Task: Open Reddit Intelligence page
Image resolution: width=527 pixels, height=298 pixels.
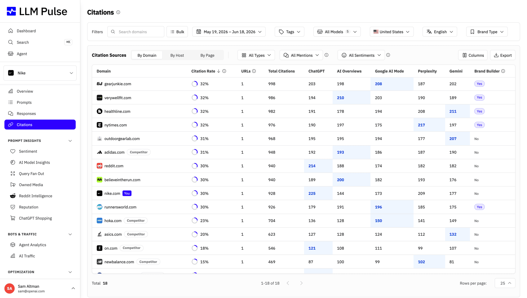Action: (x=40, y=196)
